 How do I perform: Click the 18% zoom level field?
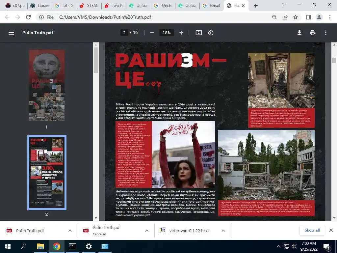click(167, 33)
